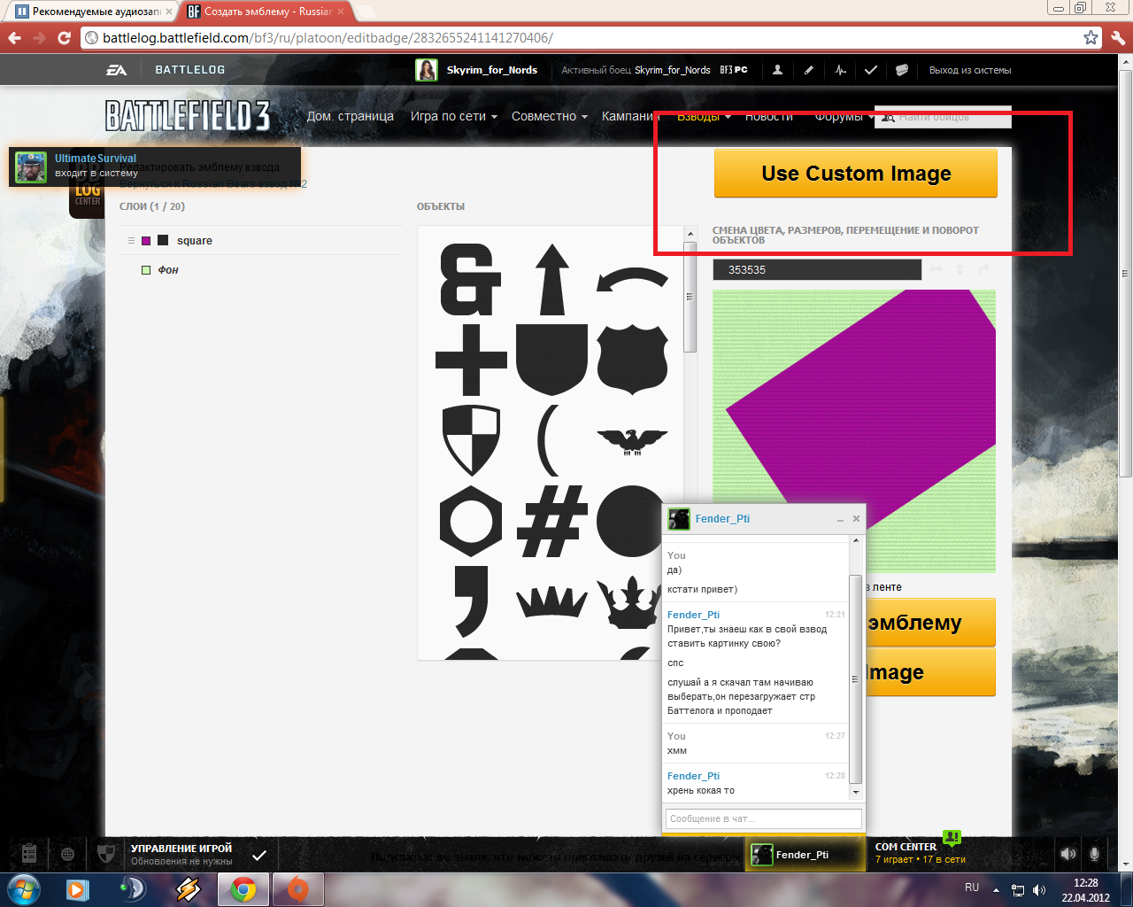Open the dog tags icon in the top bar
Image resolution: width=1133 pixels, height=907 pixels.
tap(902, 70)
